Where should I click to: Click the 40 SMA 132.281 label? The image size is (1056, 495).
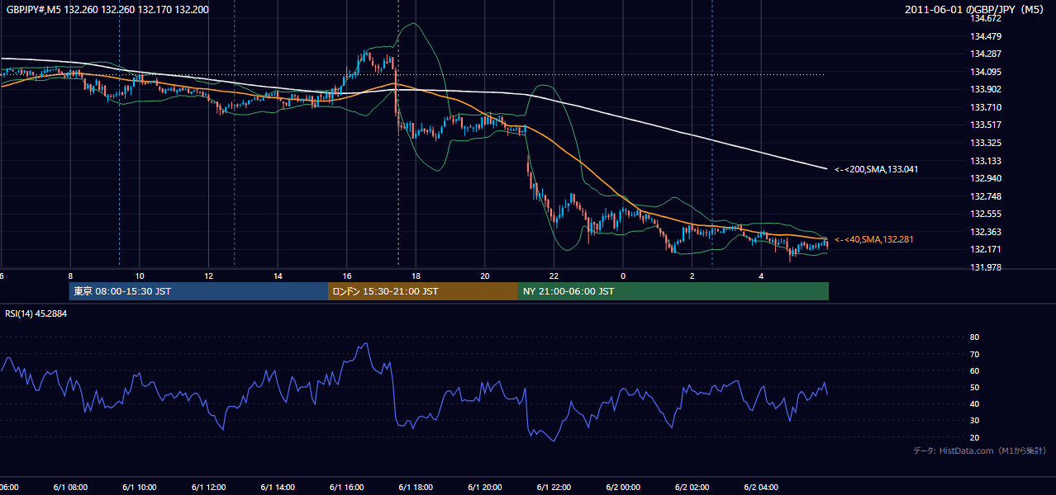pos(874,239)
